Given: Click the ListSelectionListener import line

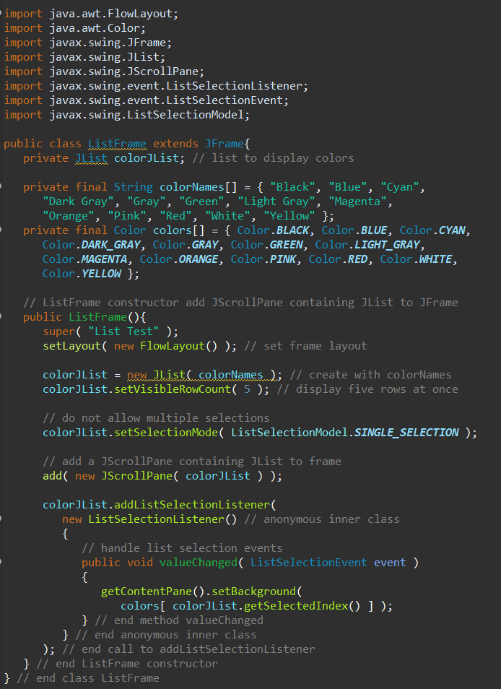Looking at the screenshot, I should (156, 86).
